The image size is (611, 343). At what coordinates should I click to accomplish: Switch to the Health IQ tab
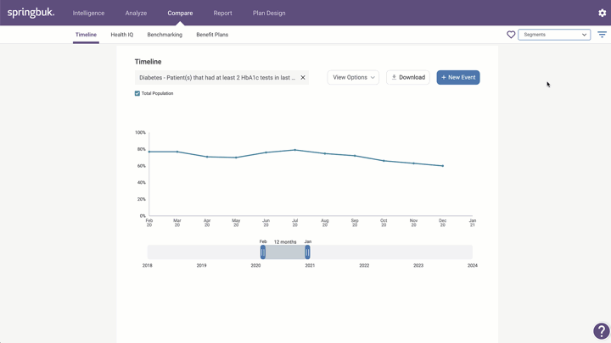click(x=121, y=35)
